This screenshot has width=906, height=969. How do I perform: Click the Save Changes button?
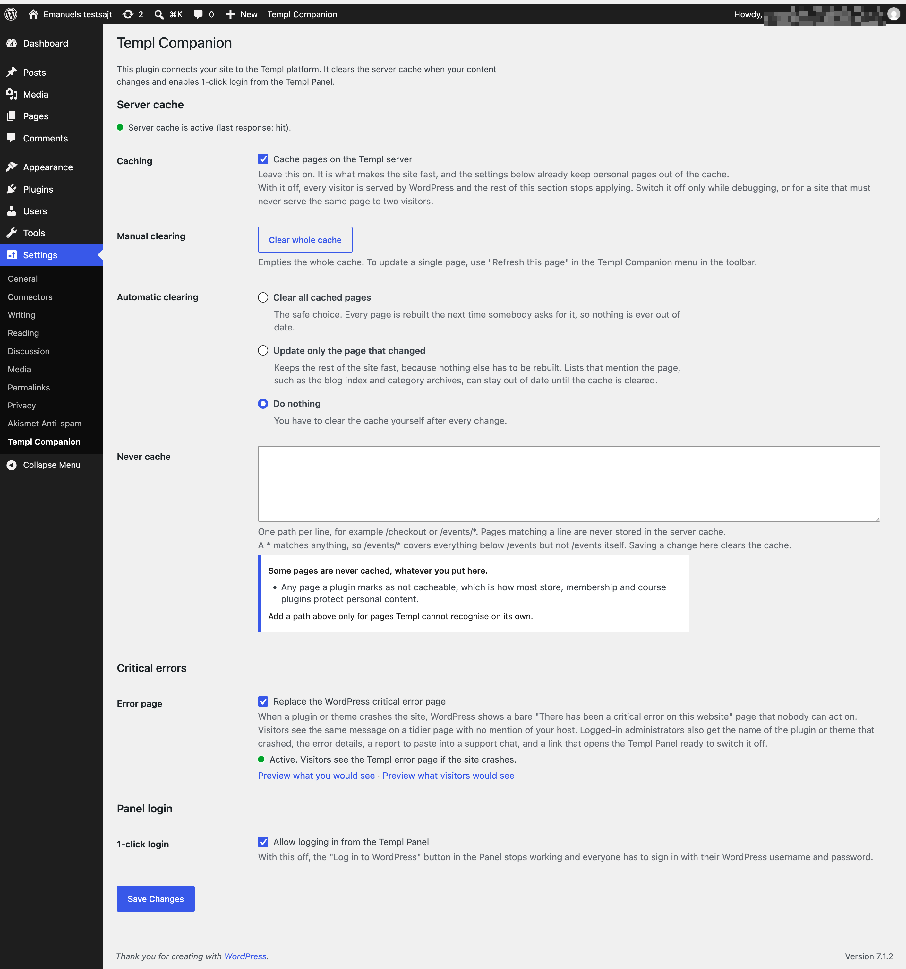(156, 899)
